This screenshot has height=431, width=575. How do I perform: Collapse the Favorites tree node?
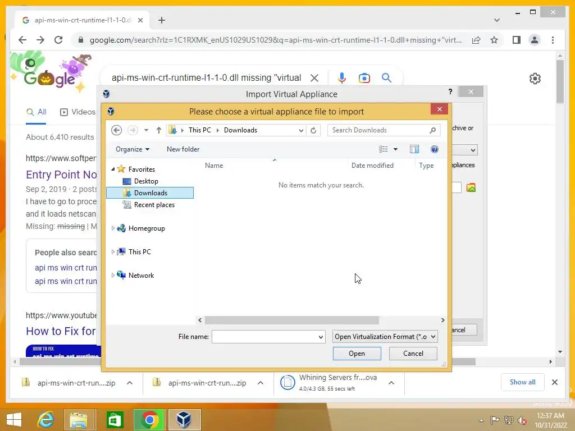[x=113, y=169]
